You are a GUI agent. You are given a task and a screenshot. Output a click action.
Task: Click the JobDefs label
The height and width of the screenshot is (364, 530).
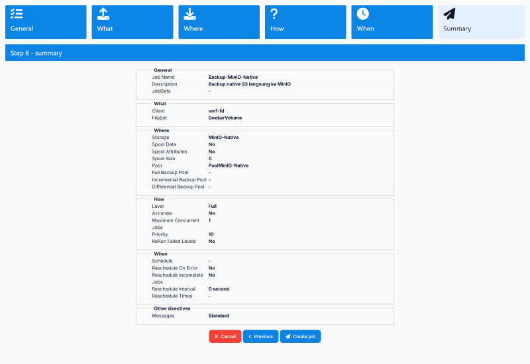[161, 91]
